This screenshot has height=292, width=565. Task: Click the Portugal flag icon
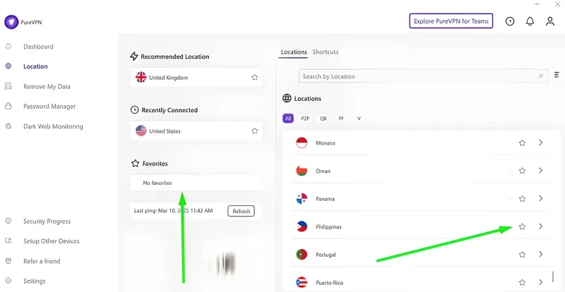click(x=302, y=255)
